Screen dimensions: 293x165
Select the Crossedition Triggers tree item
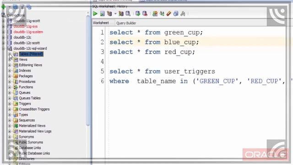34,109
